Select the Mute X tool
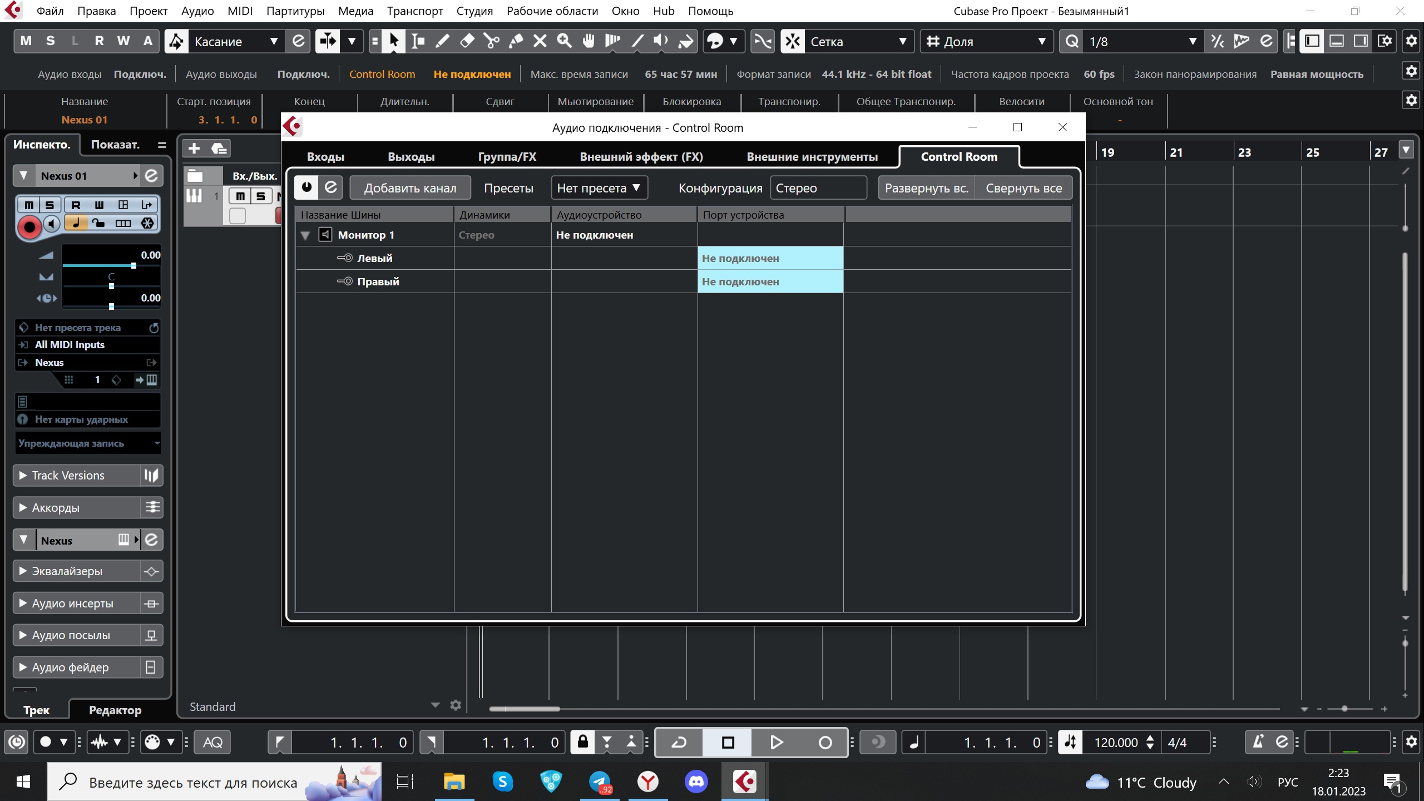Image resolution: width=1424 pixels, height=801 pixels. (x=540, y=41)
